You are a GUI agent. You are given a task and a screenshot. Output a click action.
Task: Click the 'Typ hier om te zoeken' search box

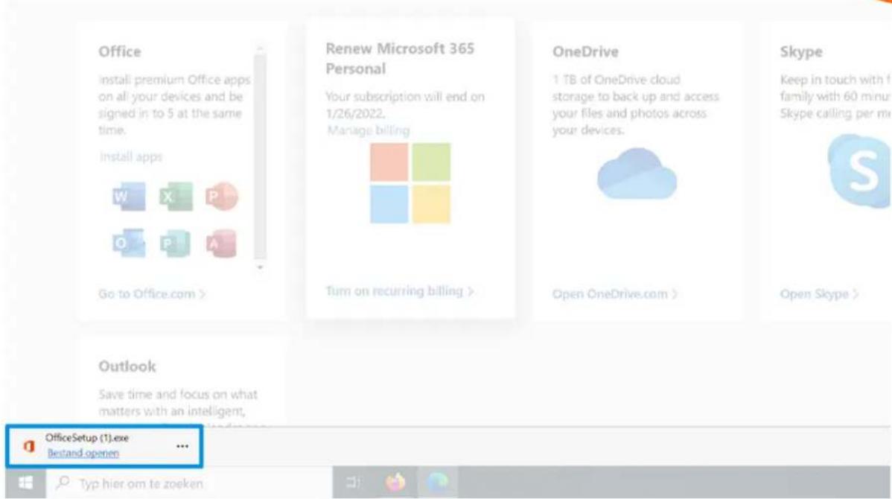click(188, 483)
